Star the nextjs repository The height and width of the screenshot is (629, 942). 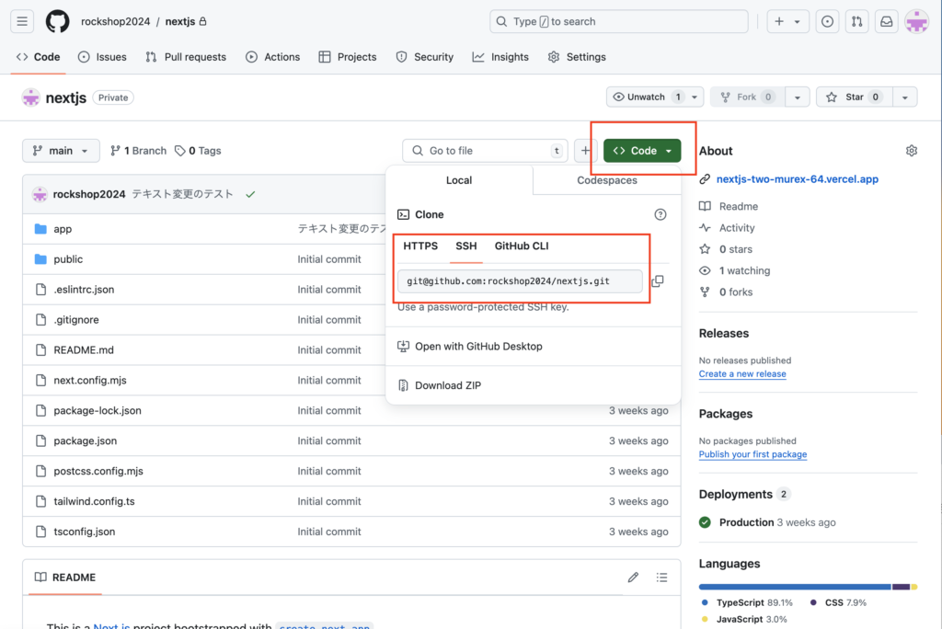(x=854, y=97)
